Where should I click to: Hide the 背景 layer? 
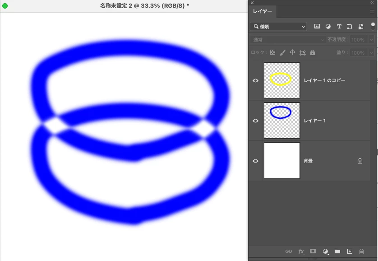256,161
